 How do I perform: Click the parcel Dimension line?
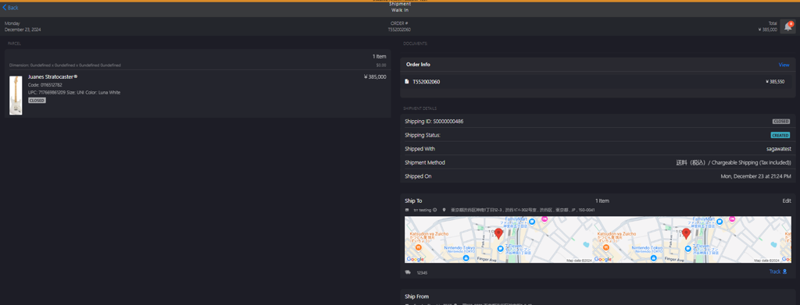65,66
